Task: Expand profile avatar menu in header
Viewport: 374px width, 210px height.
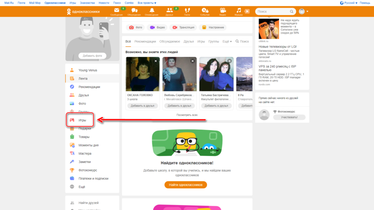Action: (304, 11)
